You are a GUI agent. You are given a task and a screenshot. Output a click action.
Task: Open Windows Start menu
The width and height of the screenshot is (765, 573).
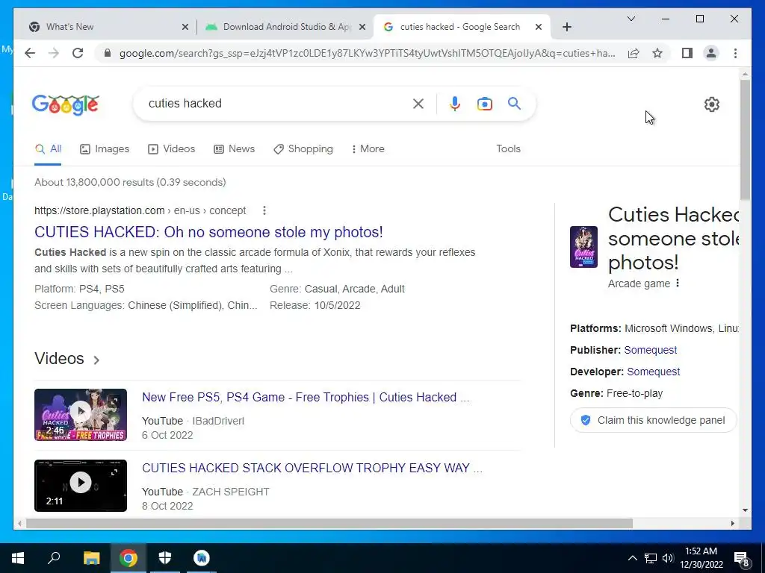pyautogui.click(x=18, y=558)
